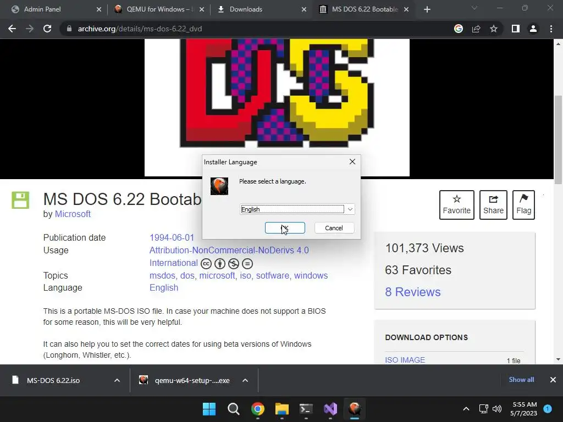The height and width of the screenshot is (422, 563).
Task: Click the green floppy software icon
Action: click(x=20, y=200)
